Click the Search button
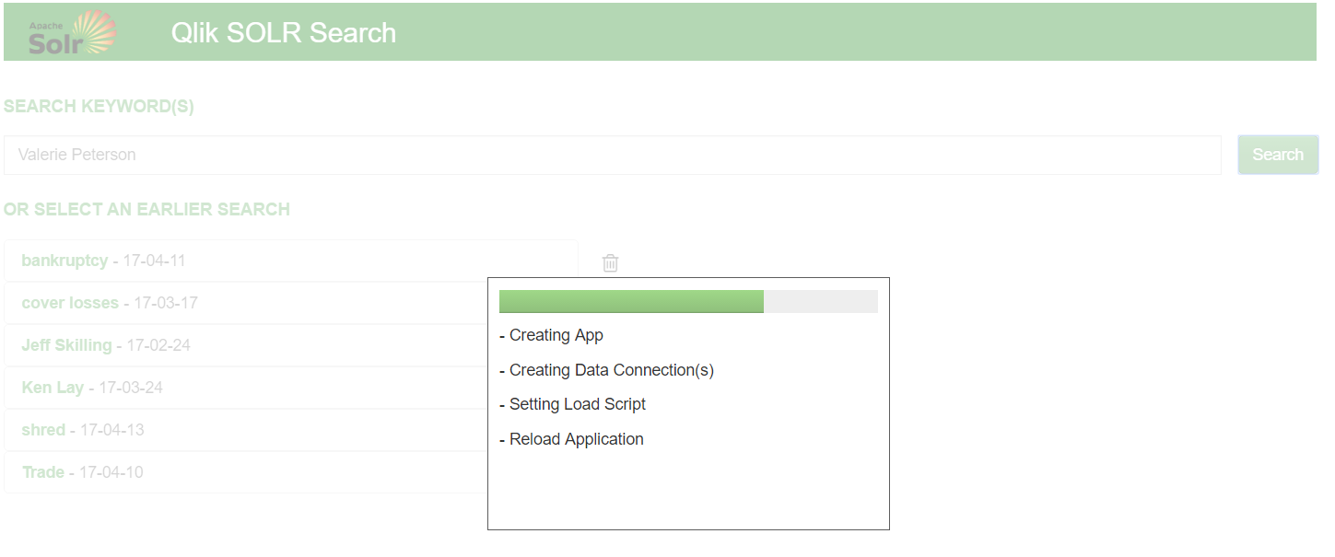Screen dimensions: 1335x557 [1278, 155]
